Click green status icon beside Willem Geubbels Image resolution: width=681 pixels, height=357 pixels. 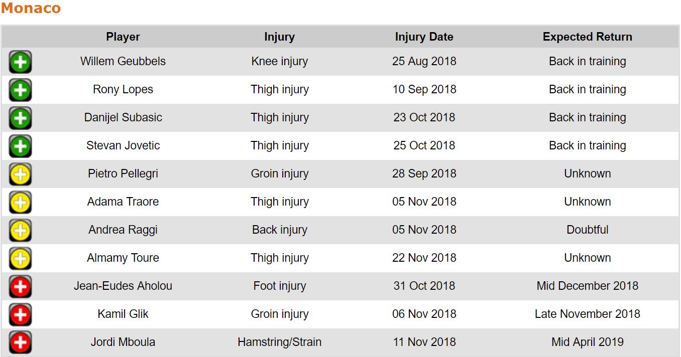(20, 62)
